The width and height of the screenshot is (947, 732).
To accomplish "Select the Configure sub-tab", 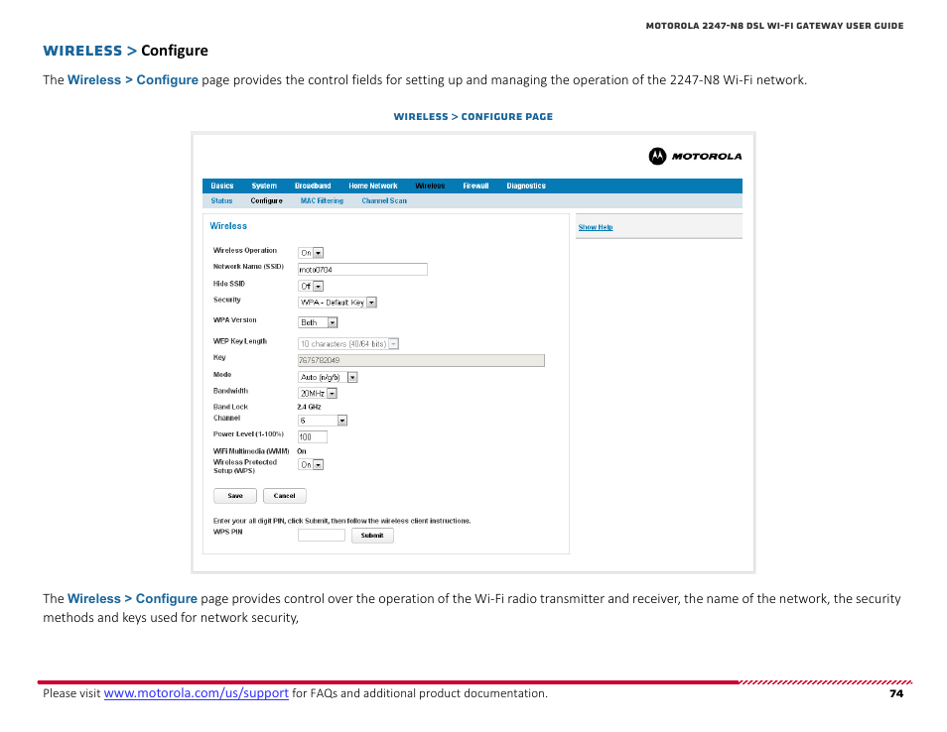I will (266, 201).
